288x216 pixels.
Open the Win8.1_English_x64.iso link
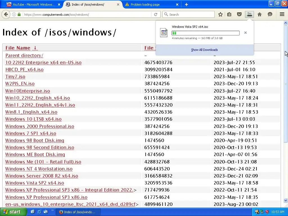(31, 112)
